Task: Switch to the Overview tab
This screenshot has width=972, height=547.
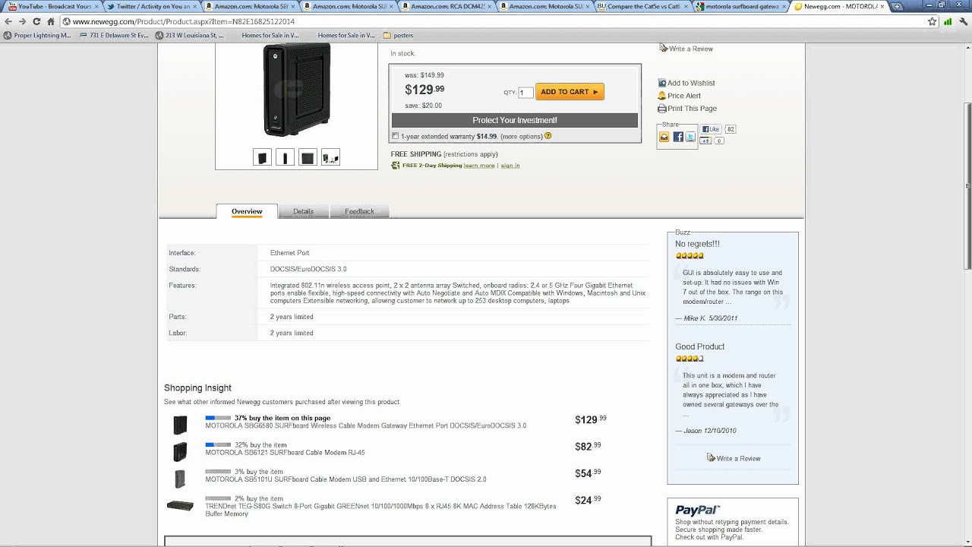Action: tap(247, 211)
